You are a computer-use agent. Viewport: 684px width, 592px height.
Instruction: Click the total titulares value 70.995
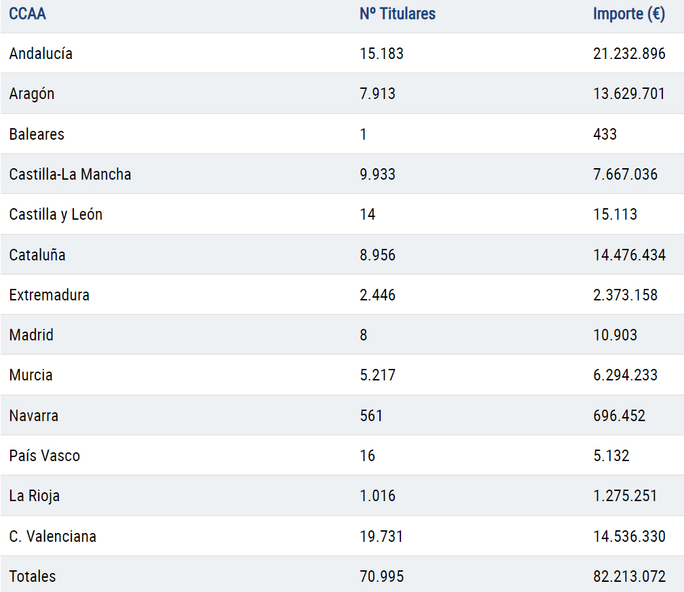coord(381,576)
